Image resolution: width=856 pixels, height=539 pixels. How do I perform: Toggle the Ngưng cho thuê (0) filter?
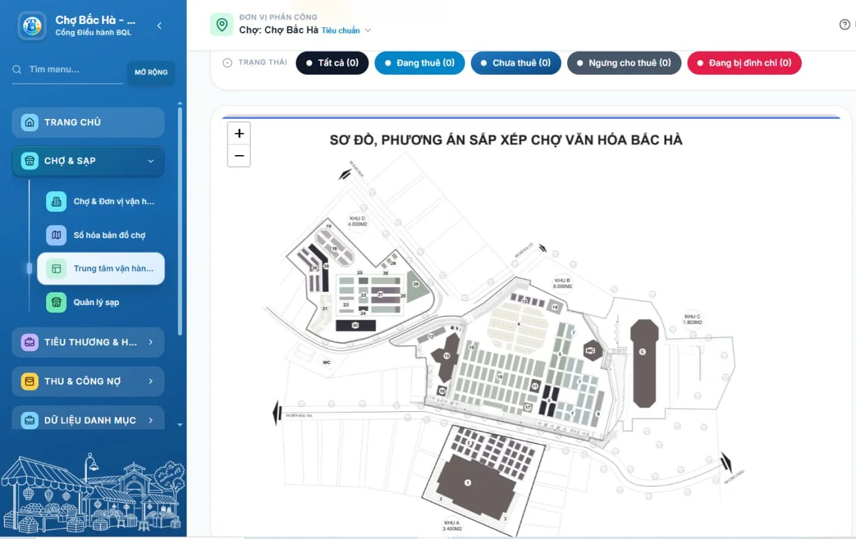pyautogui.click(x=624, y=63)
